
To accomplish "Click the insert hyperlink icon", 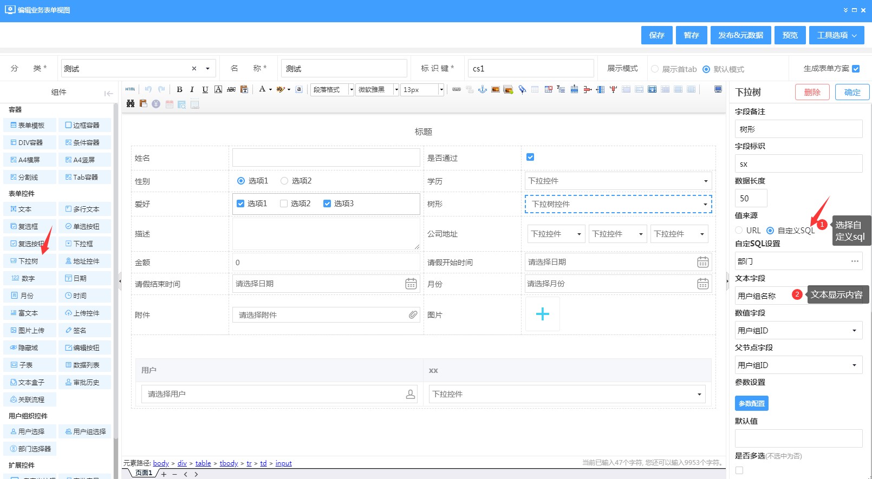I will pos(457,89).
